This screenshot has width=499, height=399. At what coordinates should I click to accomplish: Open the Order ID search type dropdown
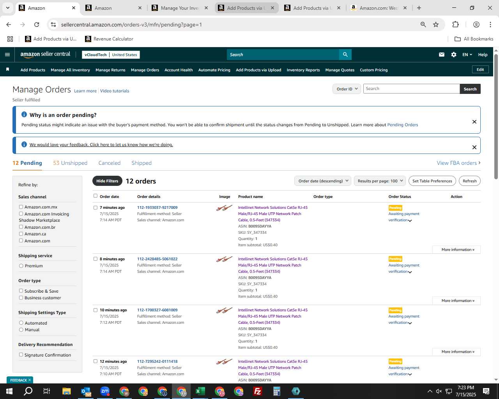pyautogui.click(x=347, y=89)
